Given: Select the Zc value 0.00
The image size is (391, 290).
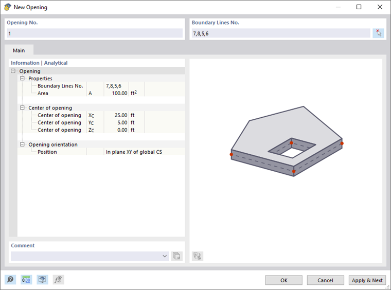Looking at the screenshot, I should 122,130.
